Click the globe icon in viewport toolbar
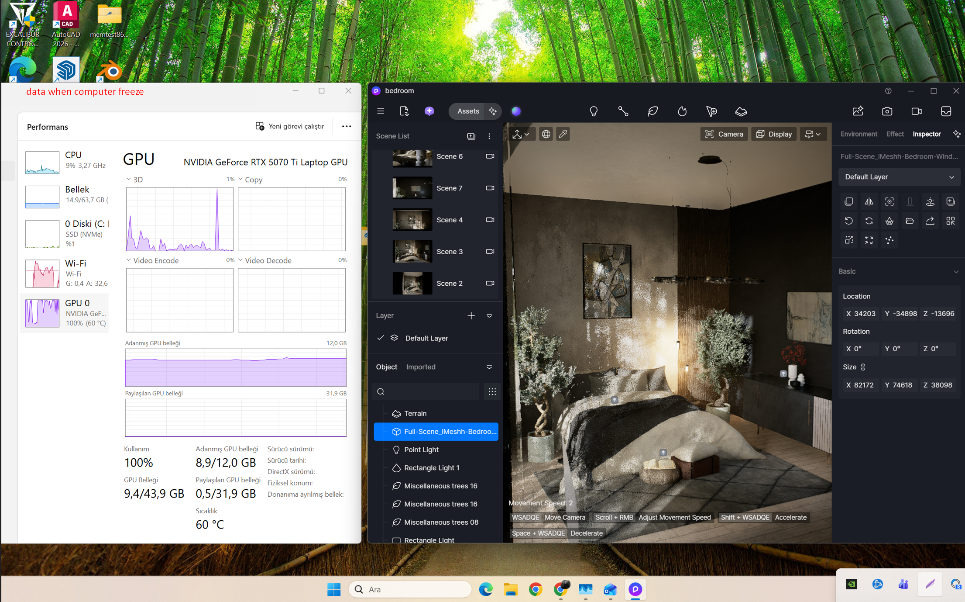965x602 pixels. click(x=546, y=134)
